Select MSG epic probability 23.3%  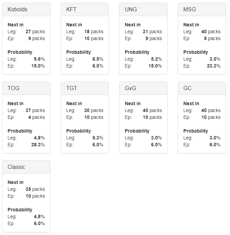tap(214, 66)
